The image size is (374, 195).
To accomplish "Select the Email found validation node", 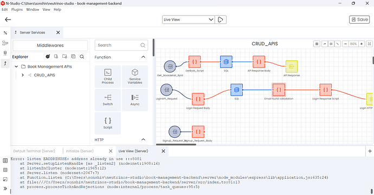I will [279, 90].
